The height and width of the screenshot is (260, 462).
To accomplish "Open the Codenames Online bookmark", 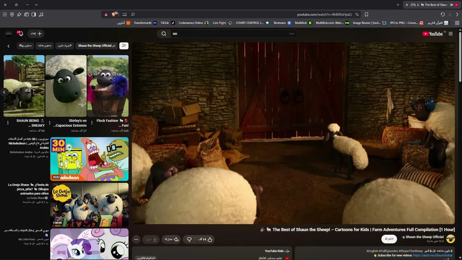I will [193, 23].
